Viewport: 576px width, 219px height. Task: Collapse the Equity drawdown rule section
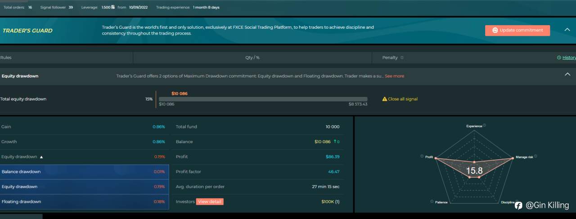(567, 74)
